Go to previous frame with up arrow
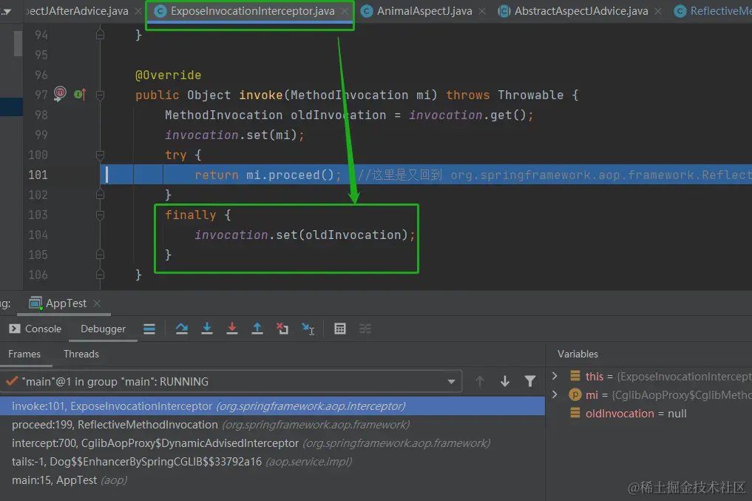The image size is (752, 501). (480, 382)
